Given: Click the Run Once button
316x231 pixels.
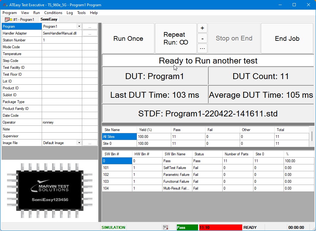Looking at the screenshot, I should (x=128, y=38).
